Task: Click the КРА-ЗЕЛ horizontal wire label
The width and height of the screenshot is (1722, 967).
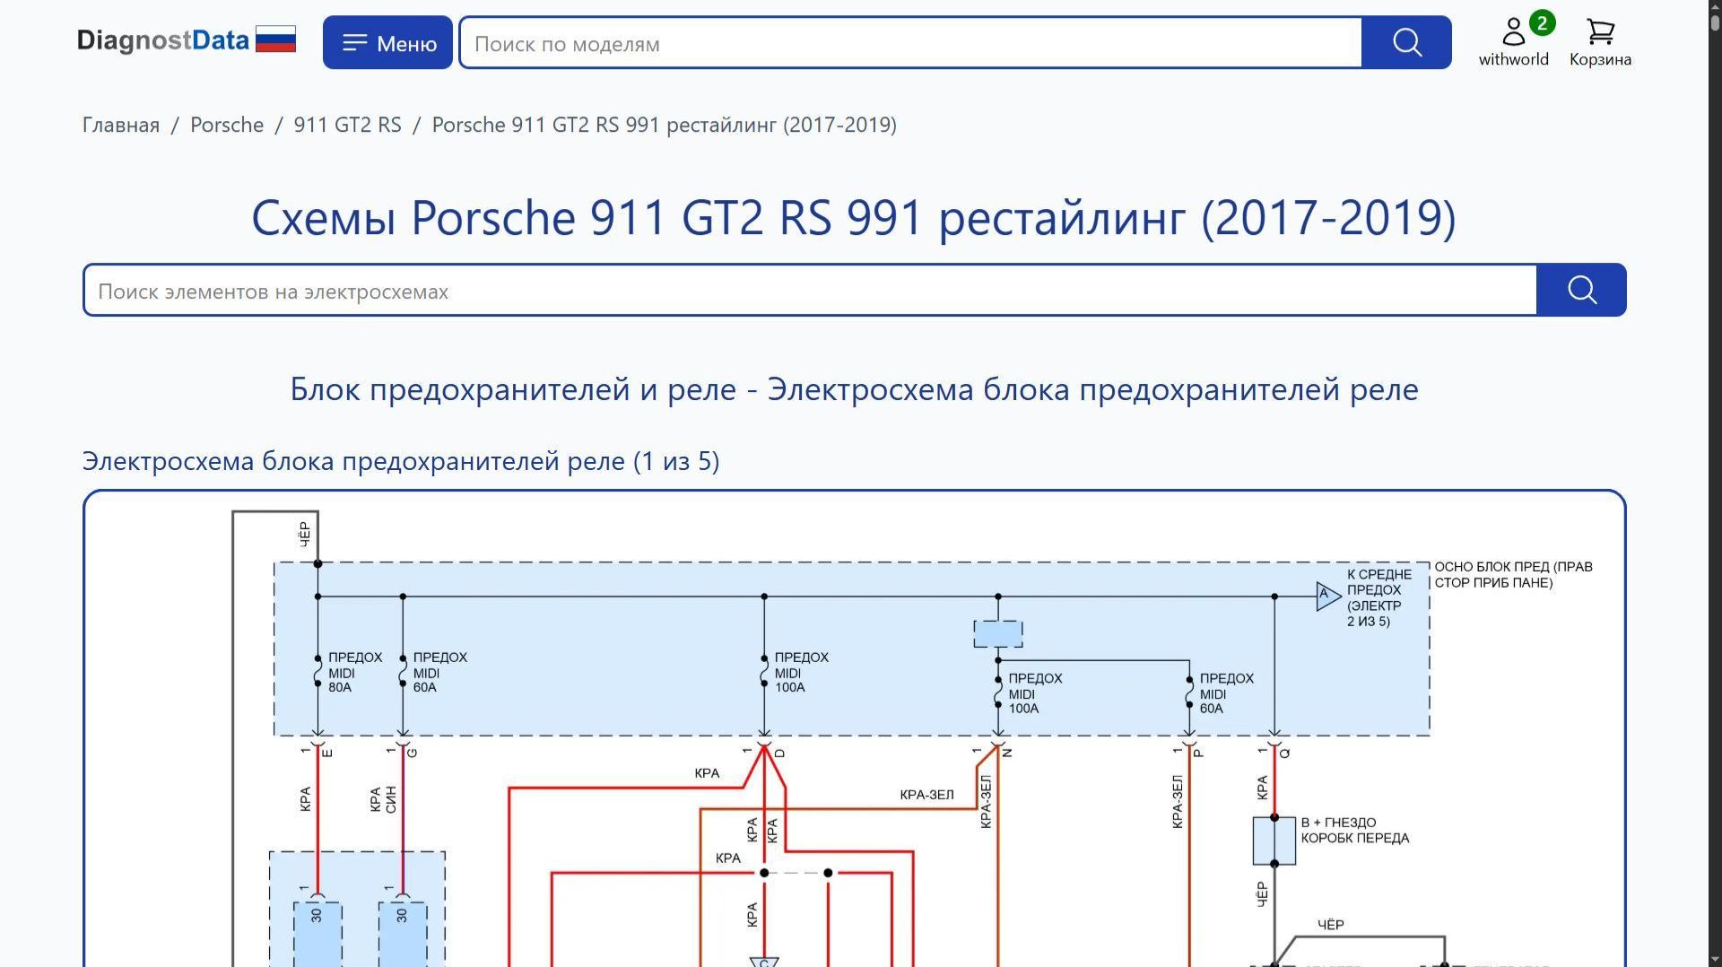Action: (926, 795)
